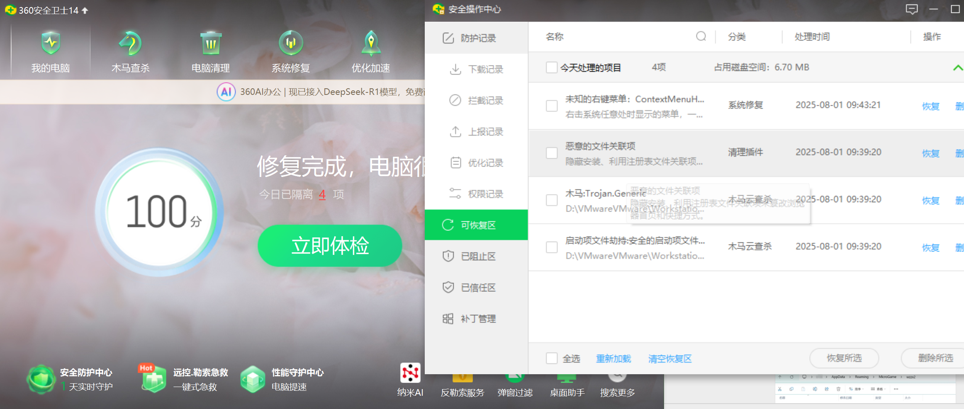The height and width of the screenshot is (409, 964).
Task: Click 恢复 for 启动项文件劫持 row
Action: (x=930, y=248)
